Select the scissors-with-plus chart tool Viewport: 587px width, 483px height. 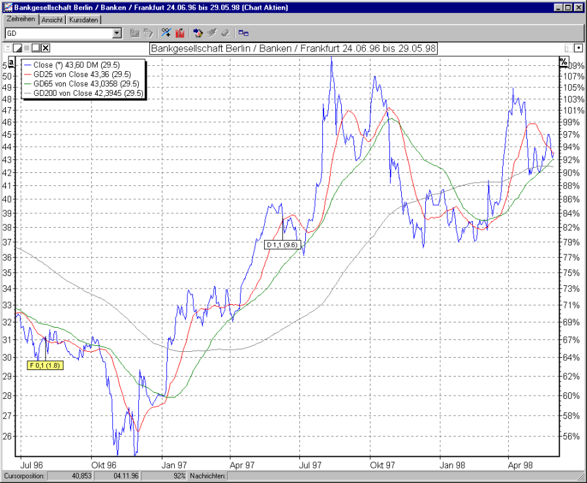[x=166, y=32]
